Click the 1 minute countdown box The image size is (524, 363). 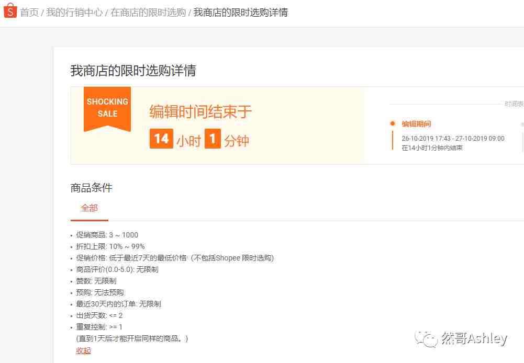click(213, 139)
